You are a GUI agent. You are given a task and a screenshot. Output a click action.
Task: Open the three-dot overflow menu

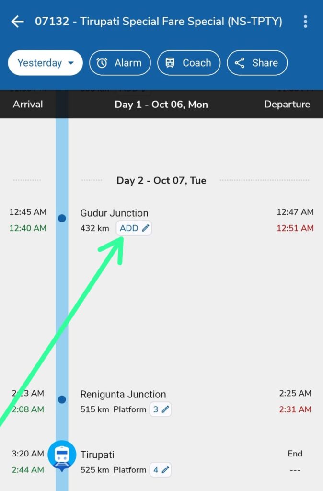click(305, 22)
